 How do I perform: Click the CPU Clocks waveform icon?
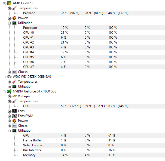tap(14, 72)
